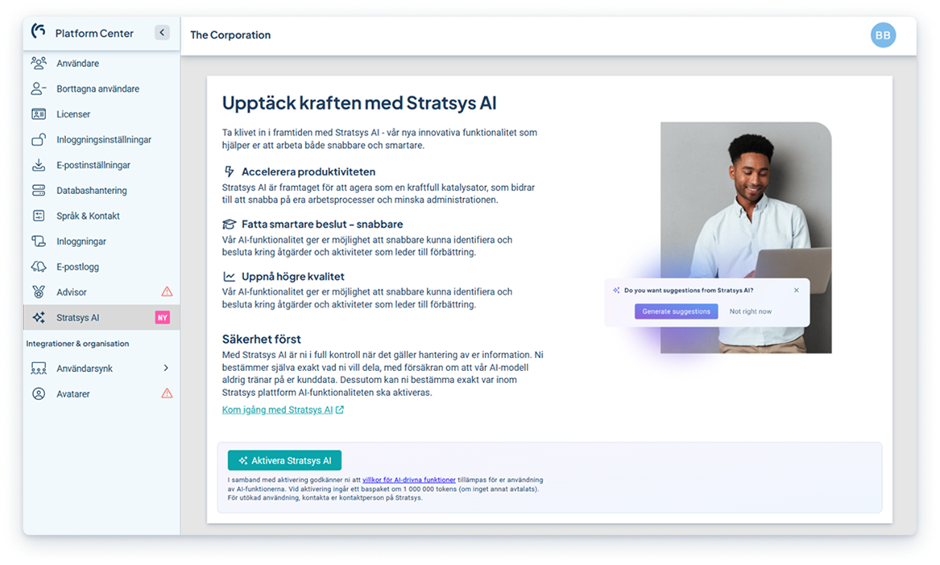
Task: Select Stratsys AI in the sidebar
Action: pyautogui.click(x=77, y=318)
